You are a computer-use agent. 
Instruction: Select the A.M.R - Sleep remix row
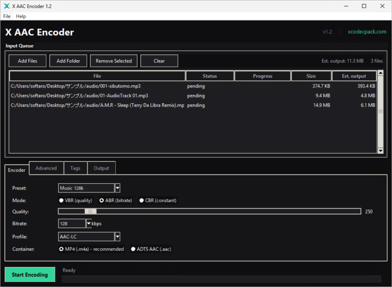pyautogui.click(x=193, y=105)
